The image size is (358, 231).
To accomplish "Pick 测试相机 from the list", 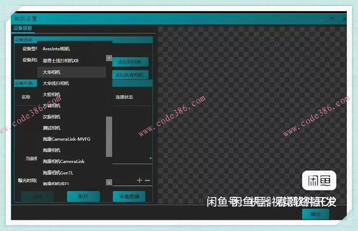I will 71,128.
